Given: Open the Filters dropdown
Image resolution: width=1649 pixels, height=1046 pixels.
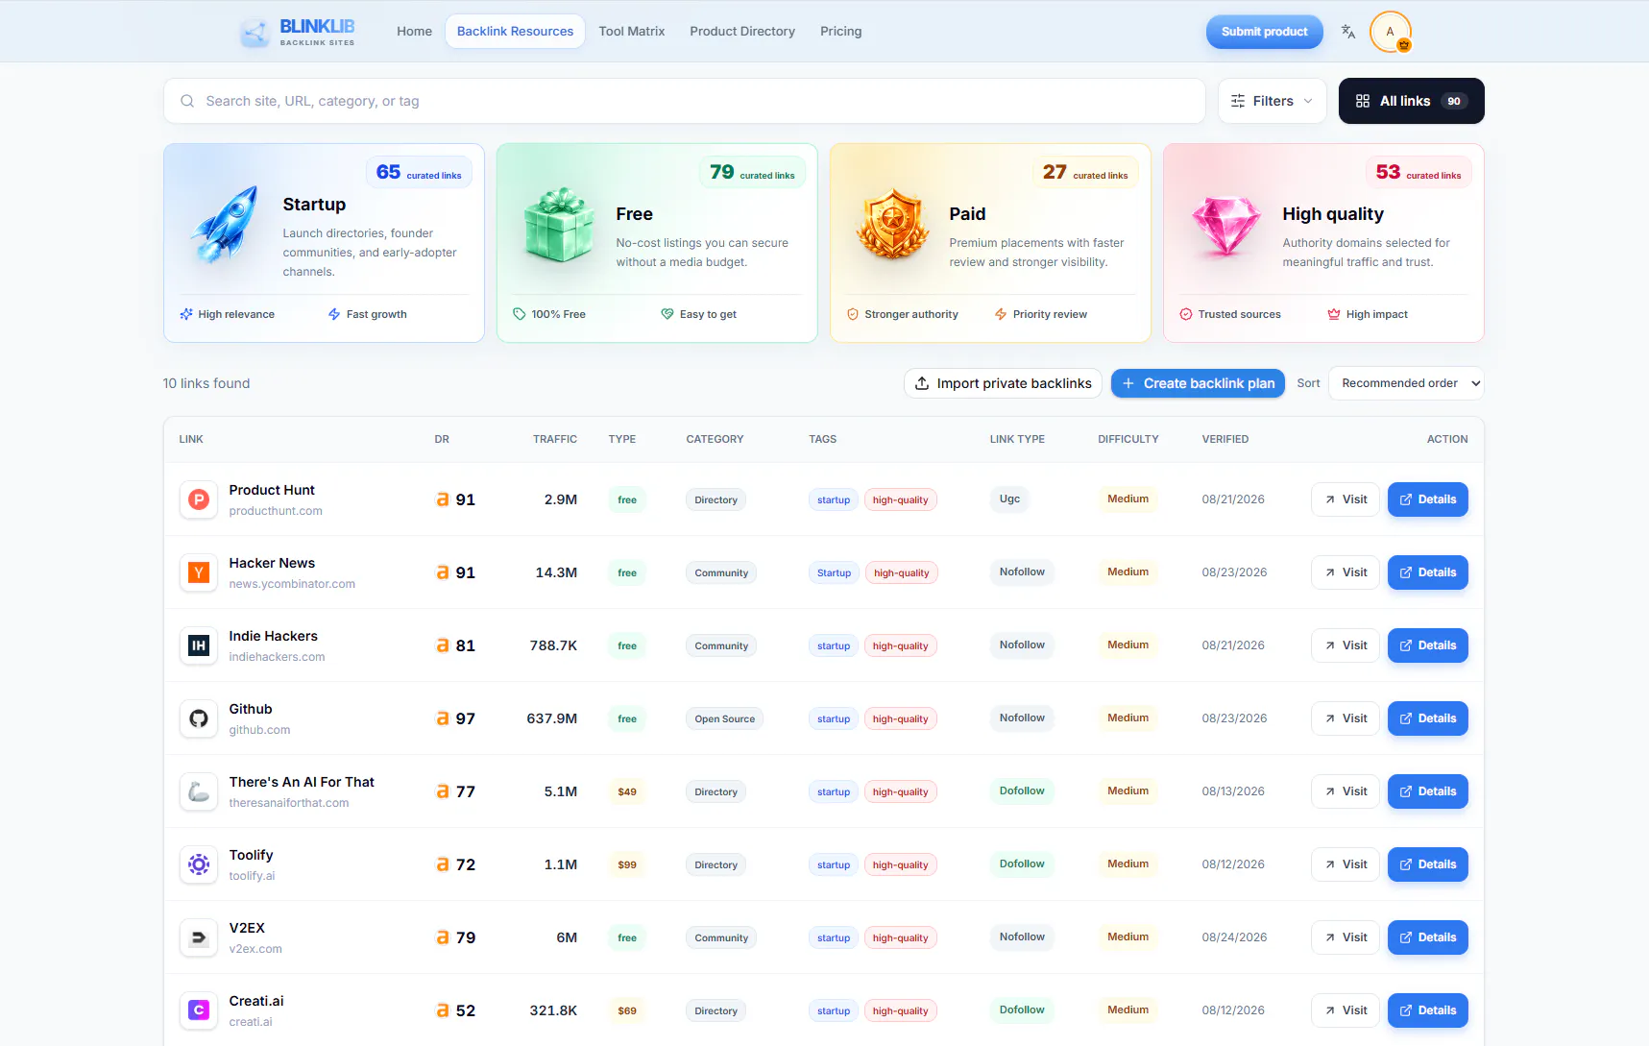Looking at the screenshot, I should point(1273,101).
